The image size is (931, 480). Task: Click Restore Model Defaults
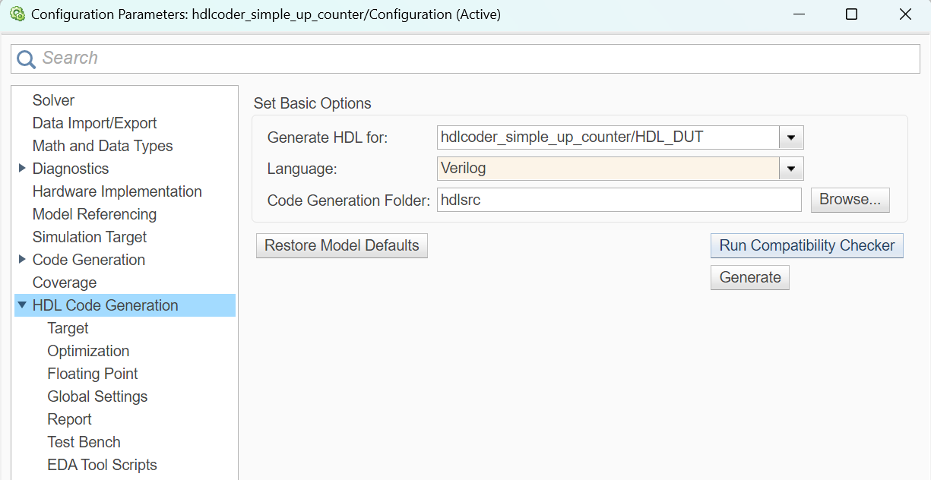[x=341, y=245]
